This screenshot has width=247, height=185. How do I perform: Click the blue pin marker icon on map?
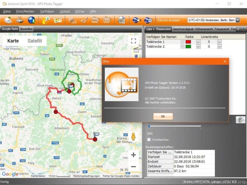pos(136,56)
